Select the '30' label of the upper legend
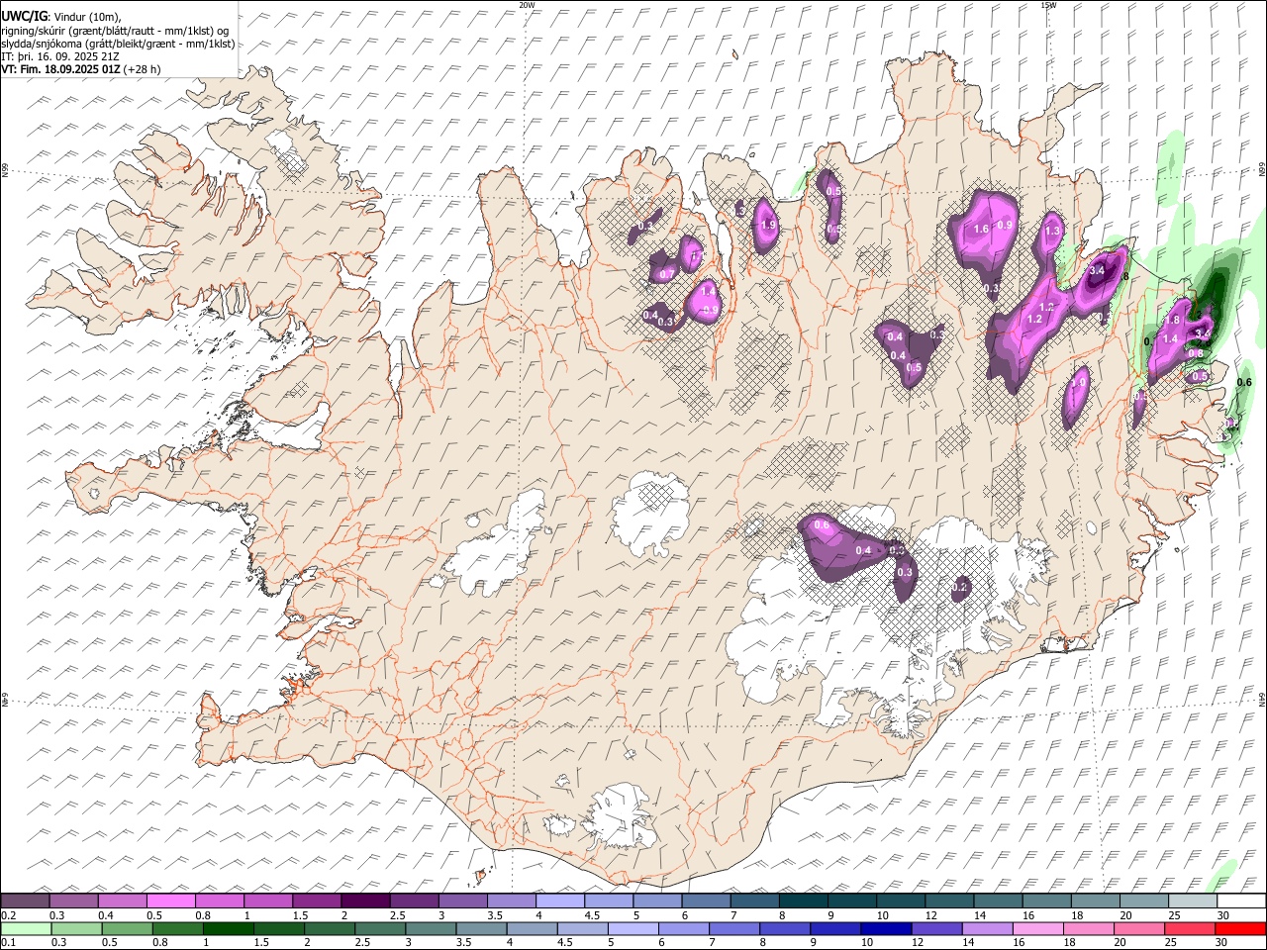 pyautogui.click(x=1223, y=915)
